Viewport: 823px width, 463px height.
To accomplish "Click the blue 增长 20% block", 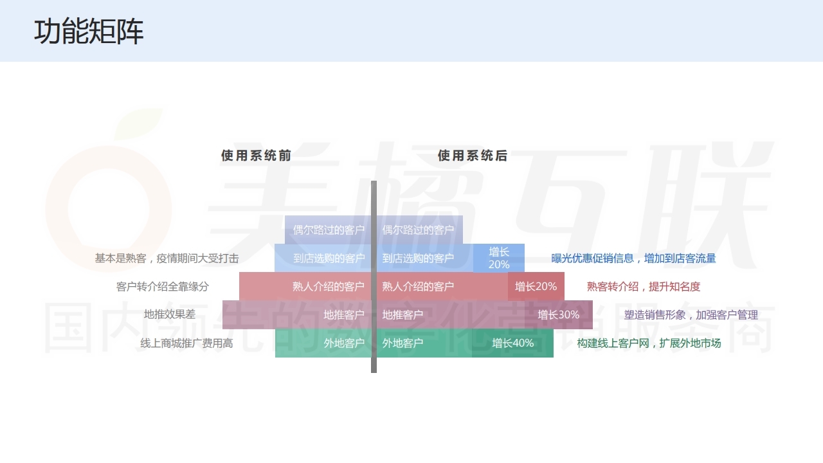I will click(499, 258).
